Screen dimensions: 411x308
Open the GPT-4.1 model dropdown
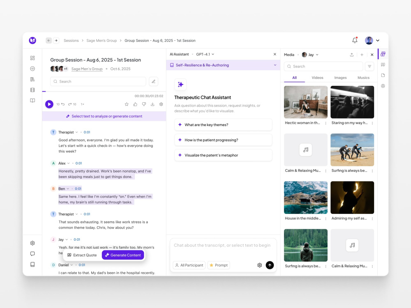click(x=205, y=54)
